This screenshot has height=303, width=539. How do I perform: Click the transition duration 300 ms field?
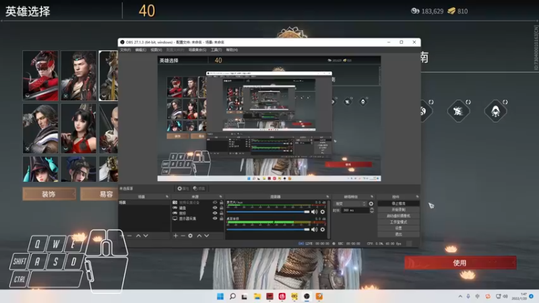[355, 210]
